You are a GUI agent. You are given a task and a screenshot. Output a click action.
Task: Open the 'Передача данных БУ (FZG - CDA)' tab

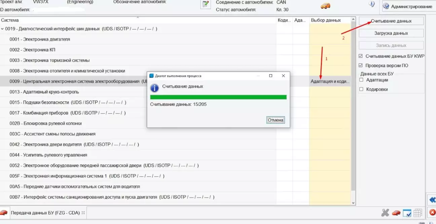pos(45,213)
